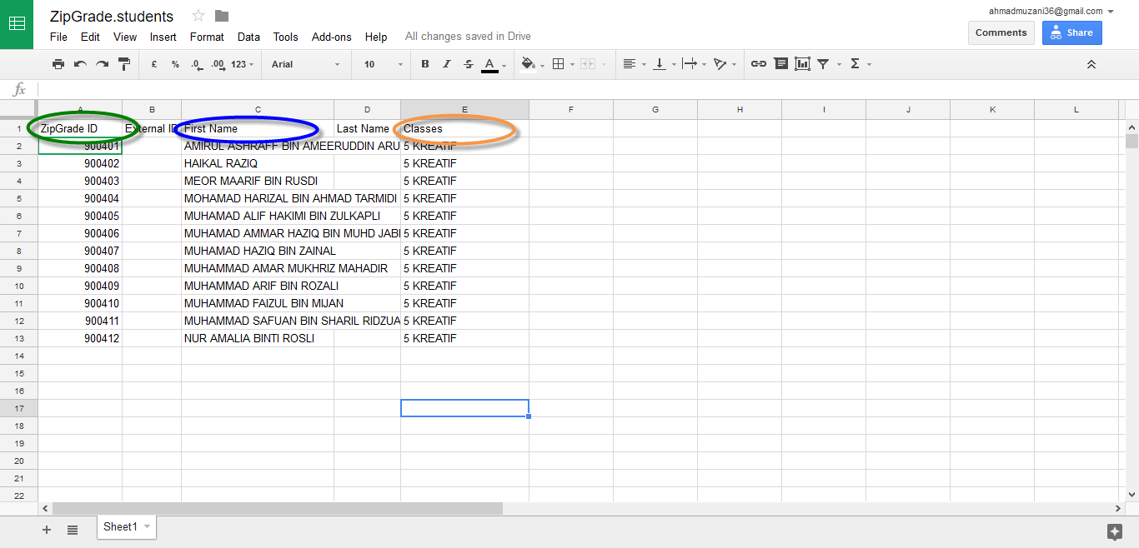Click the blue Share button
Screen dimensions: 1139x548
[1071, 32]
